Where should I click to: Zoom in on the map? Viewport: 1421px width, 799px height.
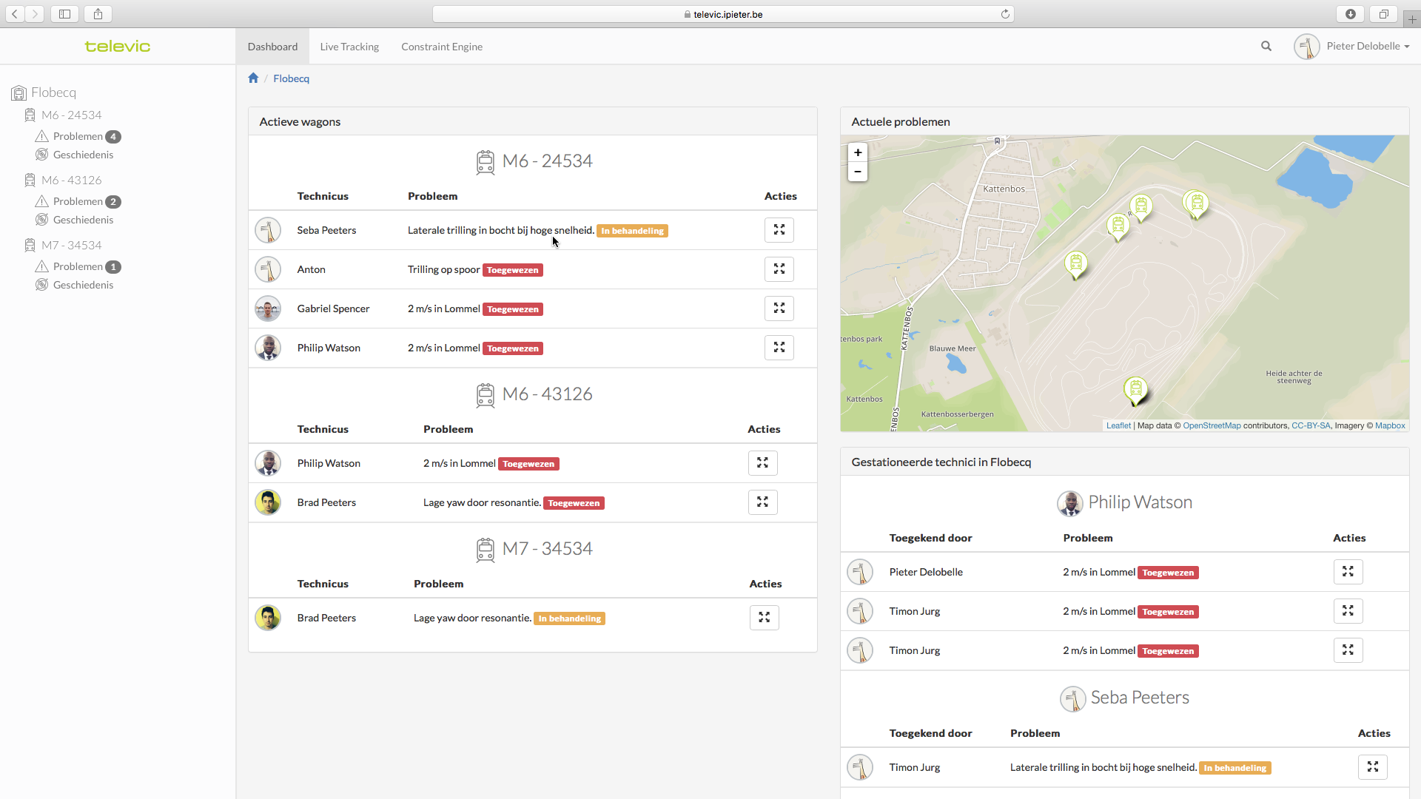pos(858,152)
